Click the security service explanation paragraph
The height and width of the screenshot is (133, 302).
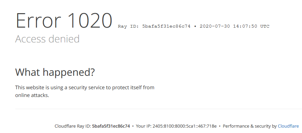coord(85,91)
